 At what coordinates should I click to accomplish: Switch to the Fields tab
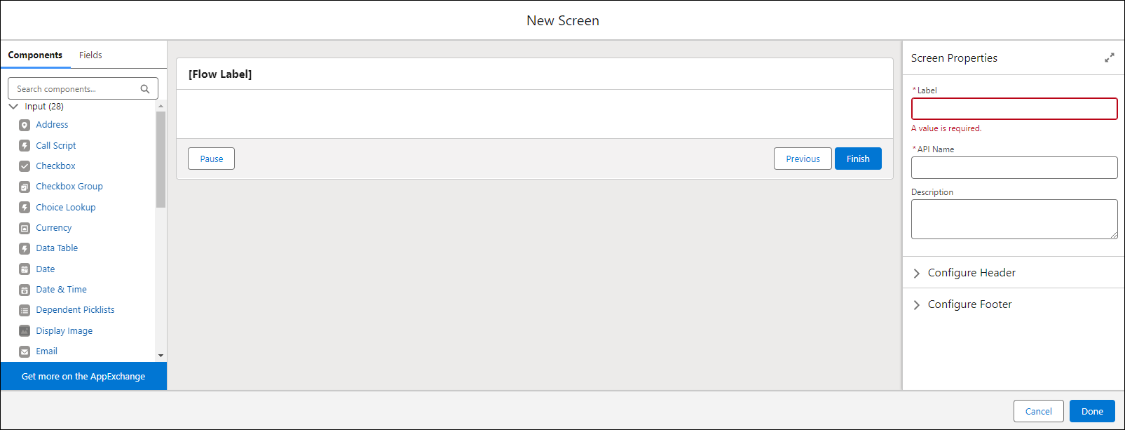90,55
